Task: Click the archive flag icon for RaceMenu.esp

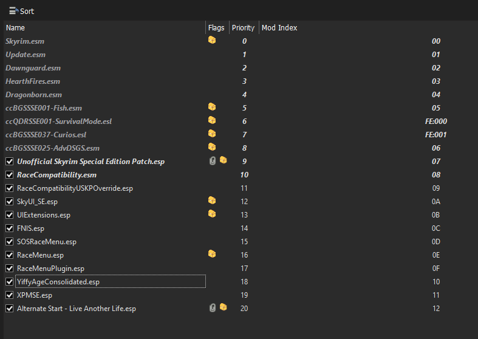Action: coord(212,253)
